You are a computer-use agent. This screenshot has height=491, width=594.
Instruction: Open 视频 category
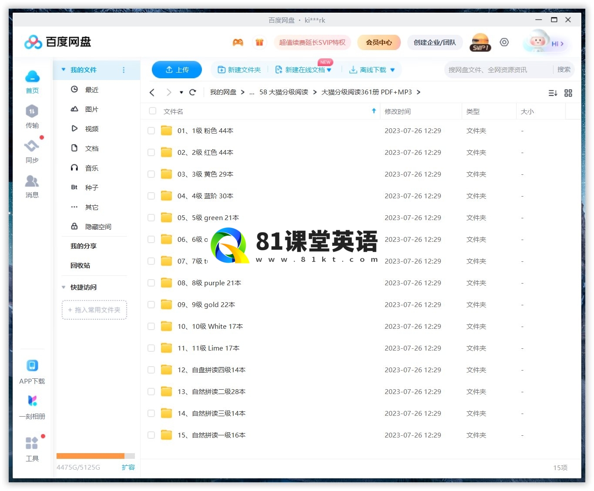(x=85, y=129)
